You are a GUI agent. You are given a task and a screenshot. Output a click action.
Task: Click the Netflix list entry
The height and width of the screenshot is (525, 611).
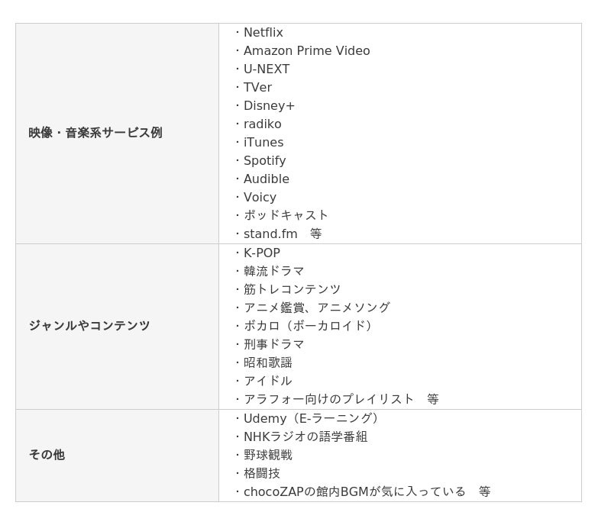point(263,33)
